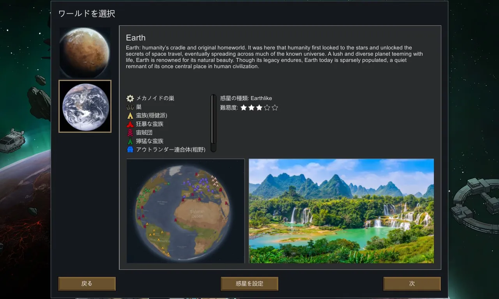This screenshot has width=499, height=299.
Task: Click the メカノイドの巣 faction label
Action: pos(155,98)
